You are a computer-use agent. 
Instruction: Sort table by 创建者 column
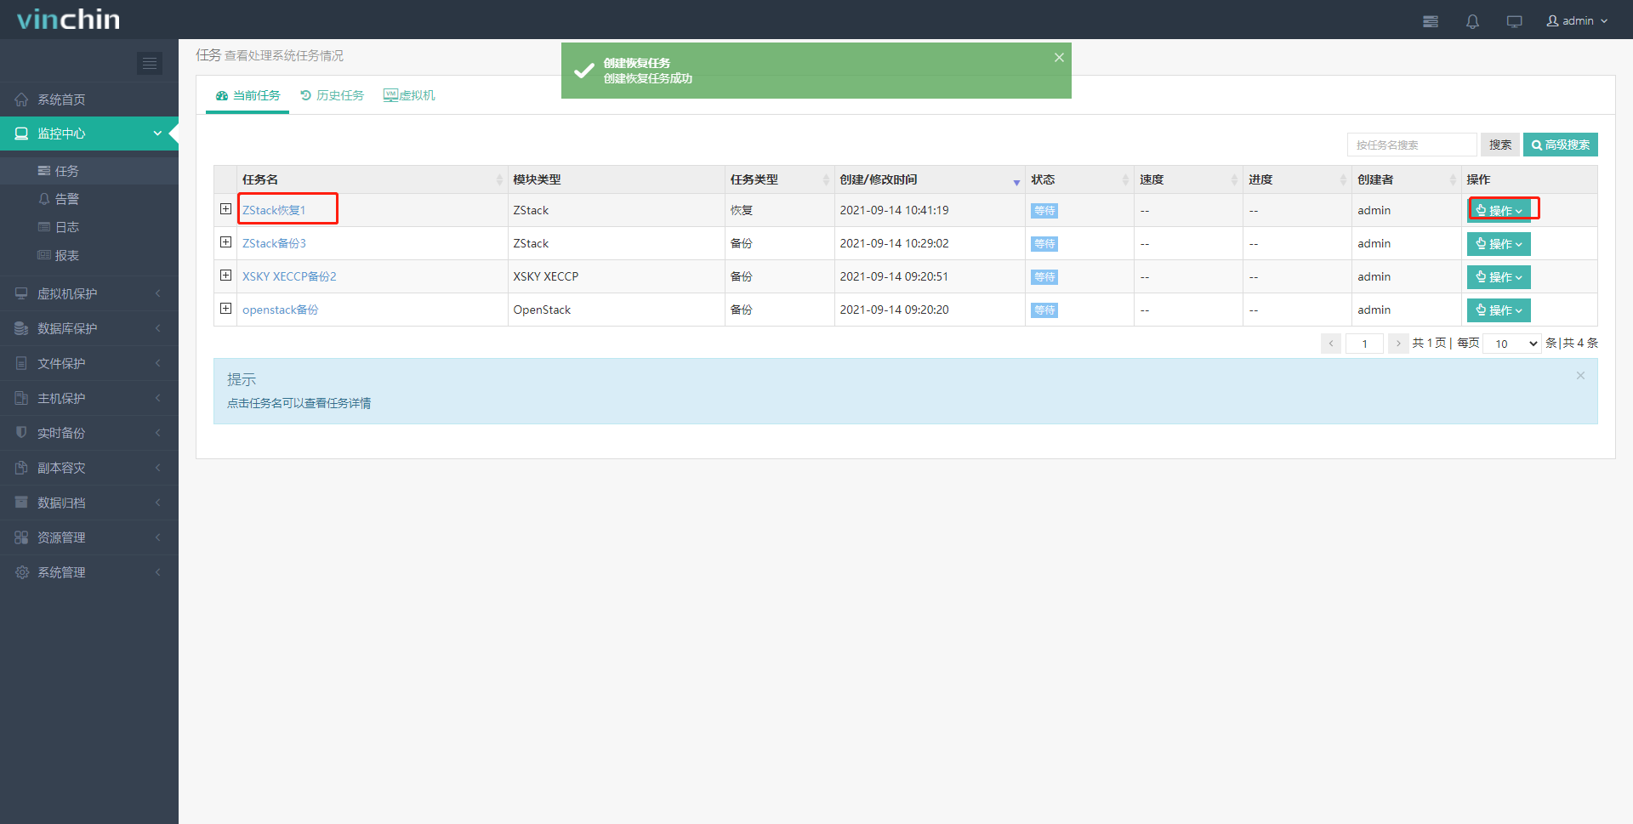pyautogui.click(x=1406, y=179)
